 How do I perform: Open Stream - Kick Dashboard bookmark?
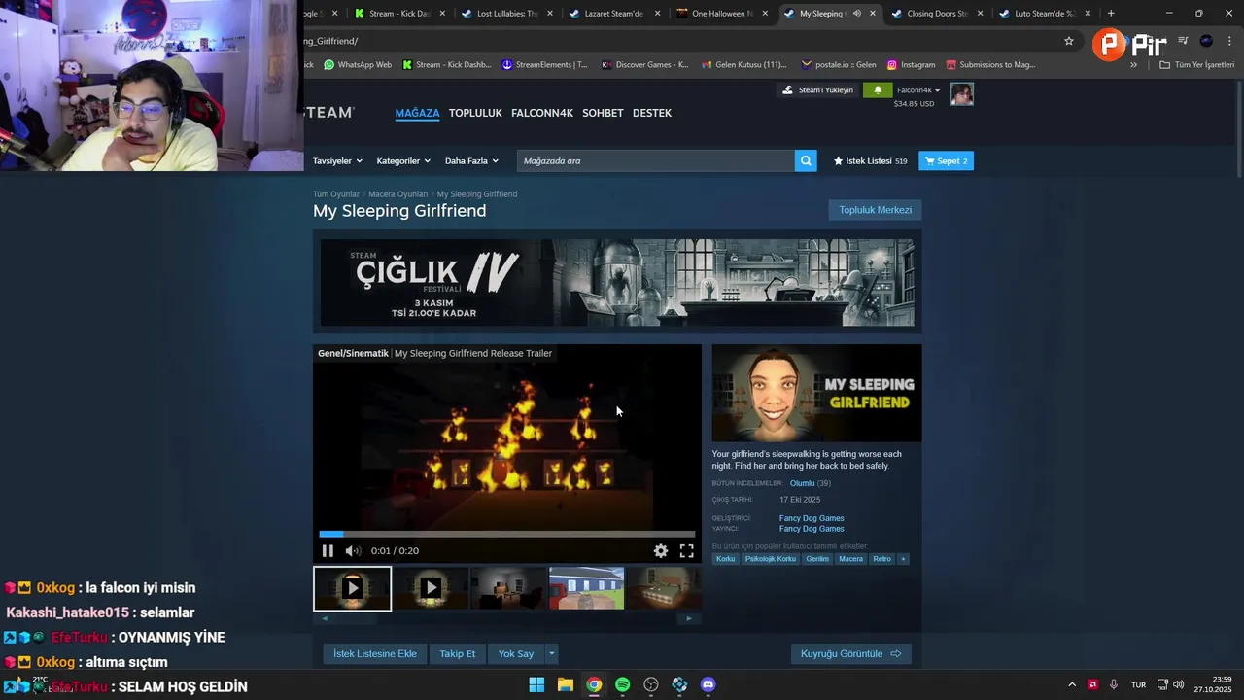[x=446, y=65]
